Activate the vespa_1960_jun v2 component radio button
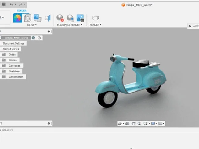The height and width of the screenshot is (149, 199). (x=39, y=38)
